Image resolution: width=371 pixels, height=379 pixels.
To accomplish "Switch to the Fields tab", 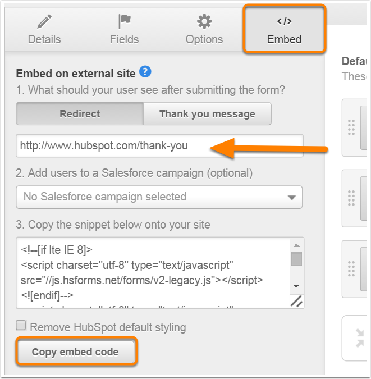I will point(124,30).
